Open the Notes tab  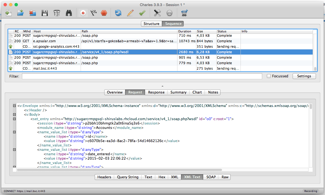coord(213,92)
